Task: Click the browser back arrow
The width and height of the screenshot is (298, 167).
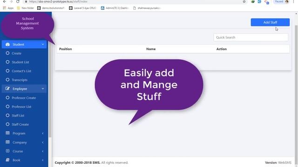Action: click(4, 1)
